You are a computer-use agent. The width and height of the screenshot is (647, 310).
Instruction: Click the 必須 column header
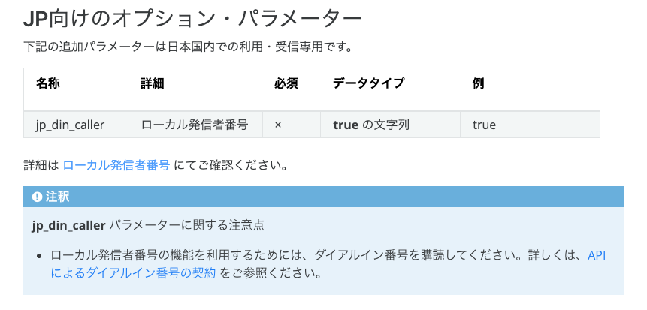(286, 83)
